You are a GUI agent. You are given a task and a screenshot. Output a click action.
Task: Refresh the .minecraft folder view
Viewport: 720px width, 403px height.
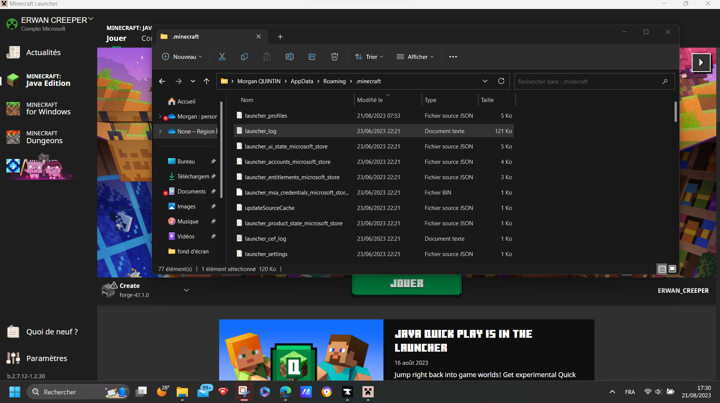click(501, 81)
